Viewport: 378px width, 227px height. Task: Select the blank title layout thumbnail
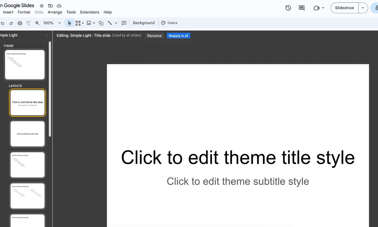tap(27, 134)
